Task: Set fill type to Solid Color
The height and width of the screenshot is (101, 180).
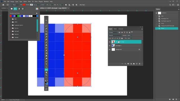Action: click(15, 9)
